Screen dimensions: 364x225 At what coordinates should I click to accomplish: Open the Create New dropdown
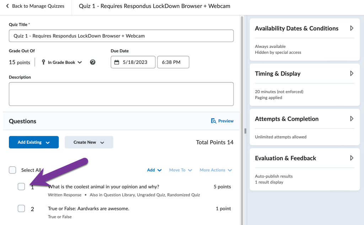pos(89,142)
